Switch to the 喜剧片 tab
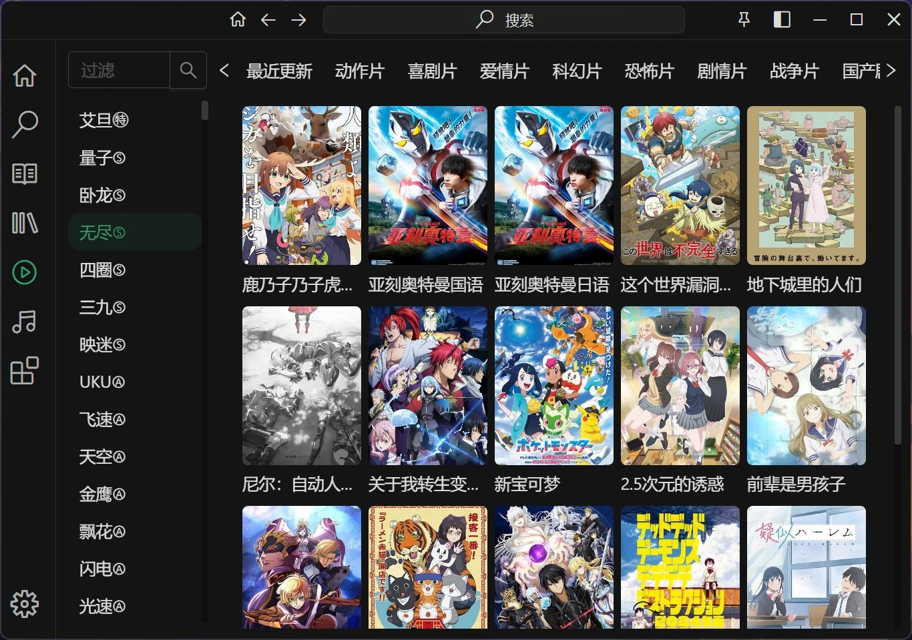912x640 pixels. pyautogui.click(x=432, y=71)
